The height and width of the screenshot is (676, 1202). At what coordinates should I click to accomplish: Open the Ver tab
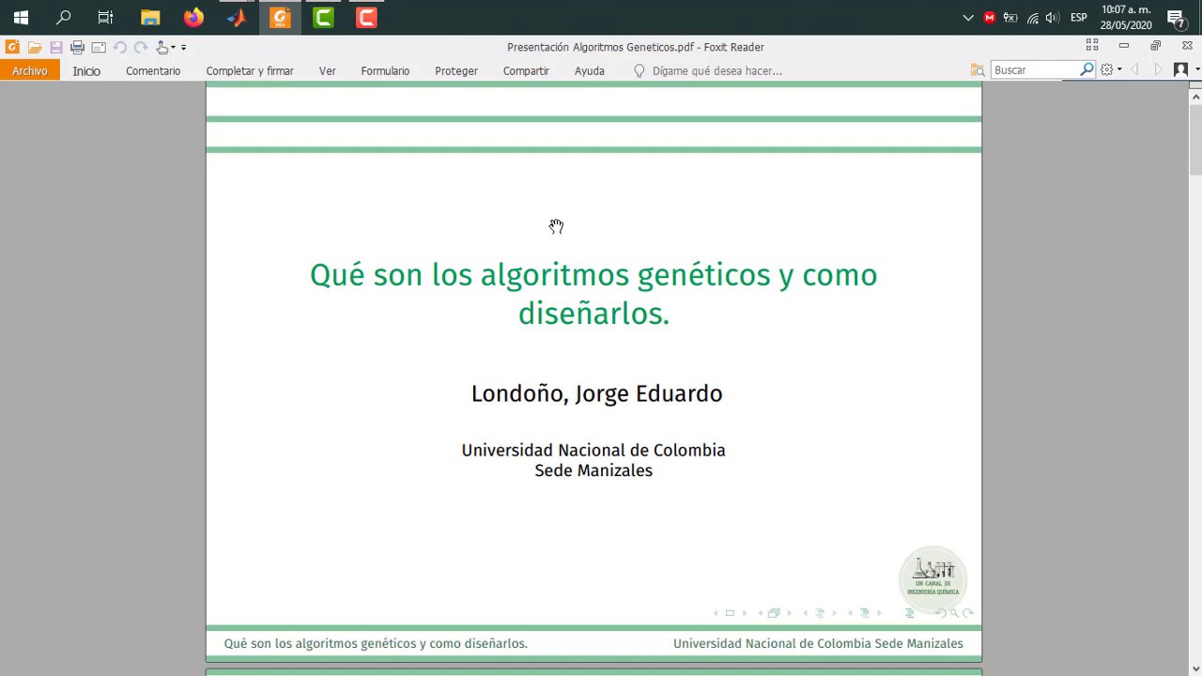pos(328,70)
